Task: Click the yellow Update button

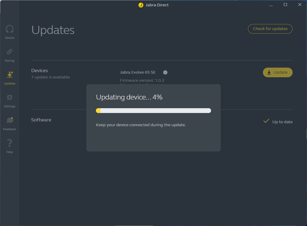Action: (278, 72)
